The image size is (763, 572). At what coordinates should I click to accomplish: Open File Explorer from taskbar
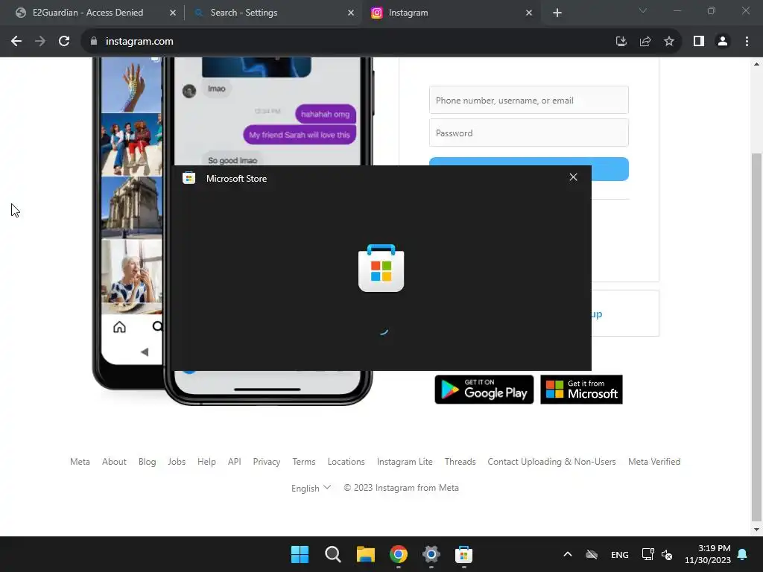tap(365, 554)
